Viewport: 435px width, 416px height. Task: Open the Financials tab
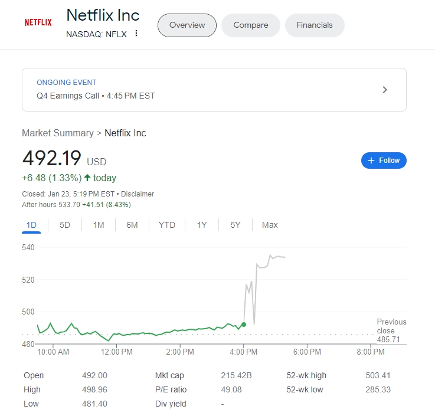[315, 25]
